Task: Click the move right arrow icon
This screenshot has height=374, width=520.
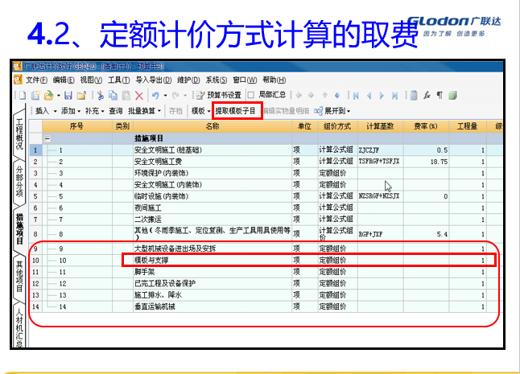Action: pyautogui.click(x=311, y=96)
